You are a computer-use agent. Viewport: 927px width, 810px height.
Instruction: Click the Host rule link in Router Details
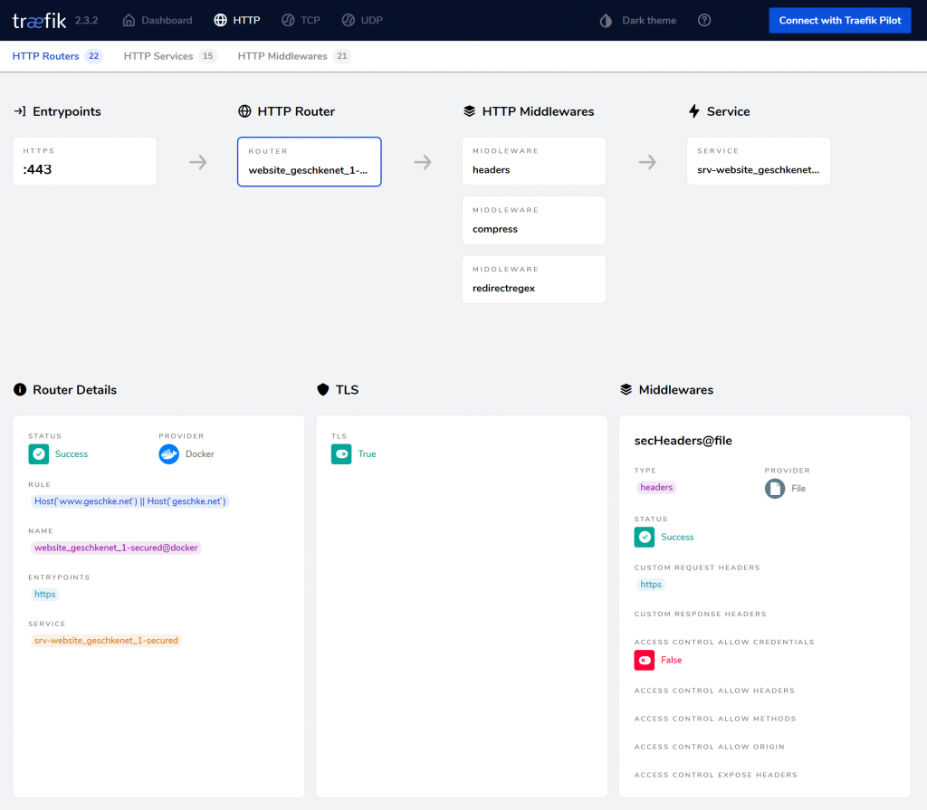click(x=130, y=500)
